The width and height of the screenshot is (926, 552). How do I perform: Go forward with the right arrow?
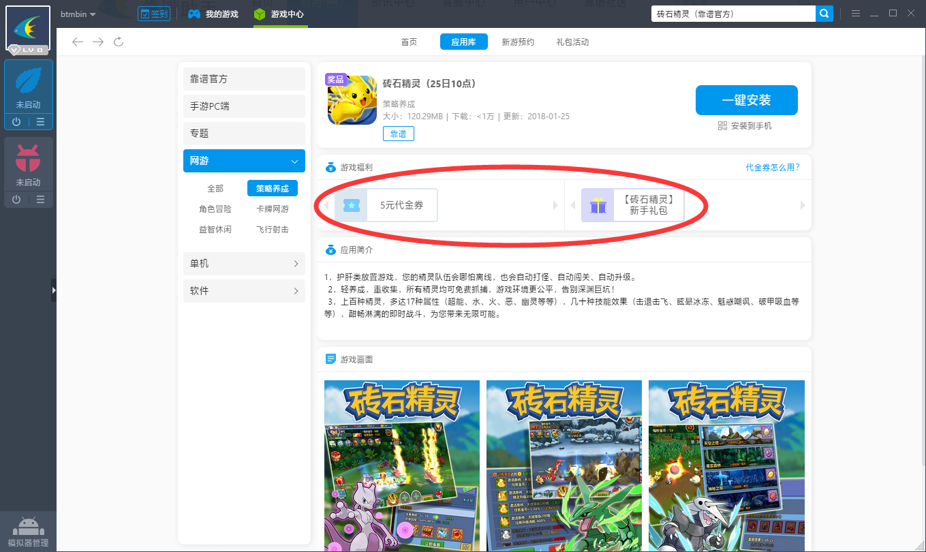[x=98, y=42]
